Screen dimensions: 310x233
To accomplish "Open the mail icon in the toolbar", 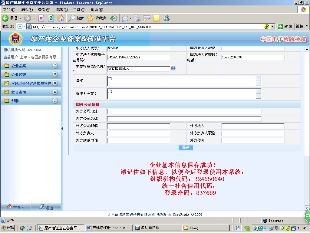I will pyautogui.click(x=125, y=18).
